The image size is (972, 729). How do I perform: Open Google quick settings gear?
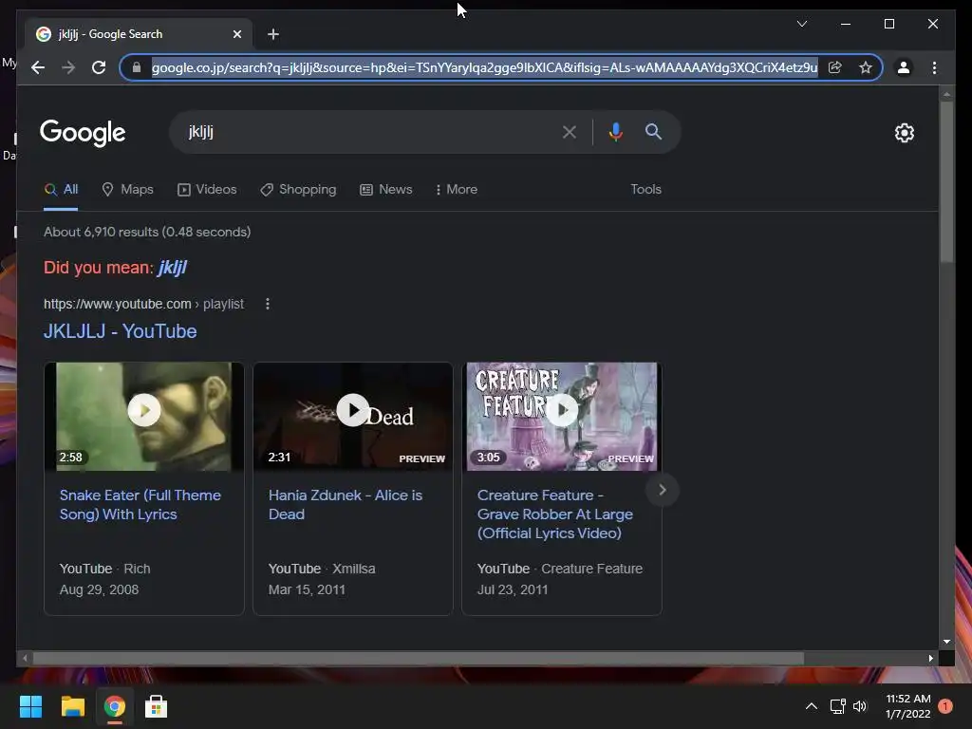click(905, 133)
